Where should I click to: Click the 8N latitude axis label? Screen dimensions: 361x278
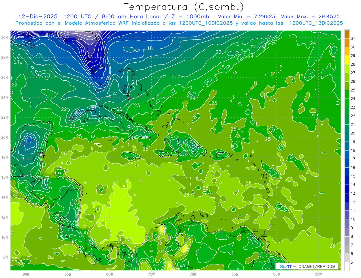[5, 257]
